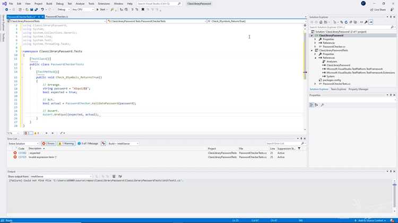Click the Solution Explorer View Code icon

[361, 22]
